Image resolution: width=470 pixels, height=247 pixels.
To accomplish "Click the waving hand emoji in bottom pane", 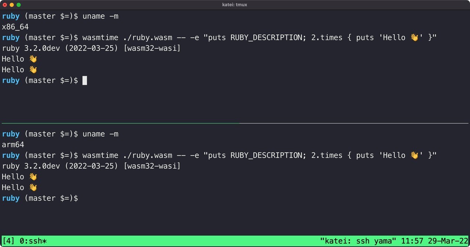I will point(32,176).
